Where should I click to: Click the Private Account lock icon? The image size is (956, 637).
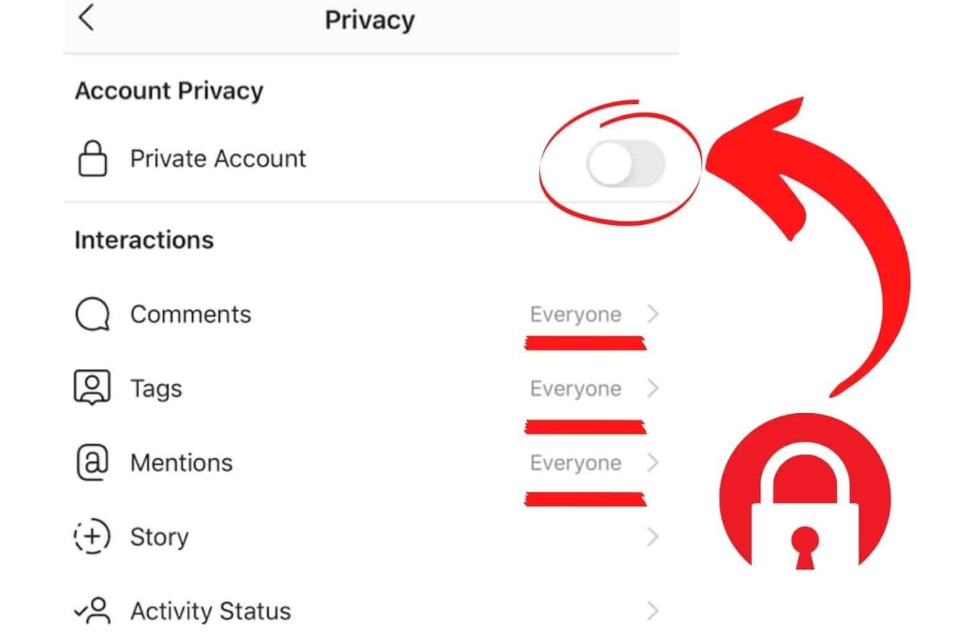tap(91, 159)
